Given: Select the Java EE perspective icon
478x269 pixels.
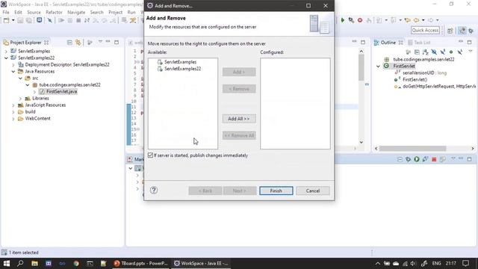Looking at the screenshot, I should [462, 31].
